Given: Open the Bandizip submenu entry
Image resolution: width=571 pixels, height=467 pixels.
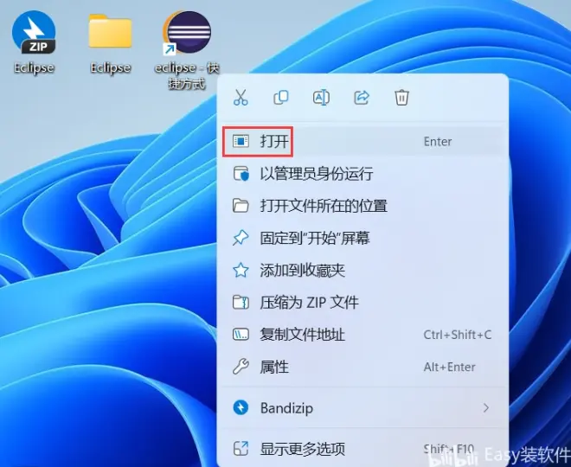Looking at the screenshot, I should [x=362, y=408].
